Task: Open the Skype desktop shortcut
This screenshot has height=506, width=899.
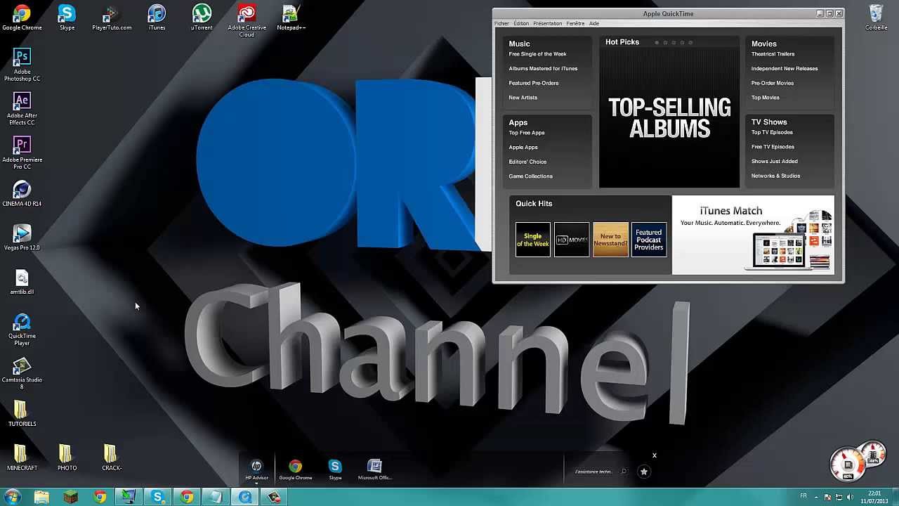Action: click(67, 18)
